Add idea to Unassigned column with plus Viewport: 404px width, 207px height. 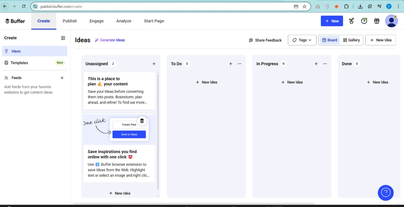pyautogui.click(x=154, y=64)
